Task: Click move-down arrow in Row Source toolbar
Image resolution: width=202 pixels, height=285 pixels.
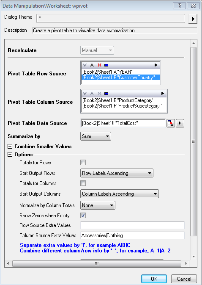Action: (85, 65)
